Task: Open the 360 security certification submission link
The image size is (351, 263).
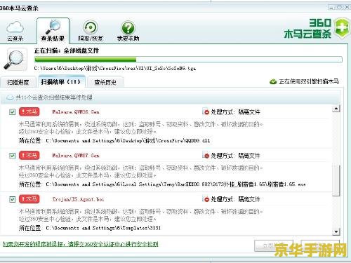Action: point(81,244)
